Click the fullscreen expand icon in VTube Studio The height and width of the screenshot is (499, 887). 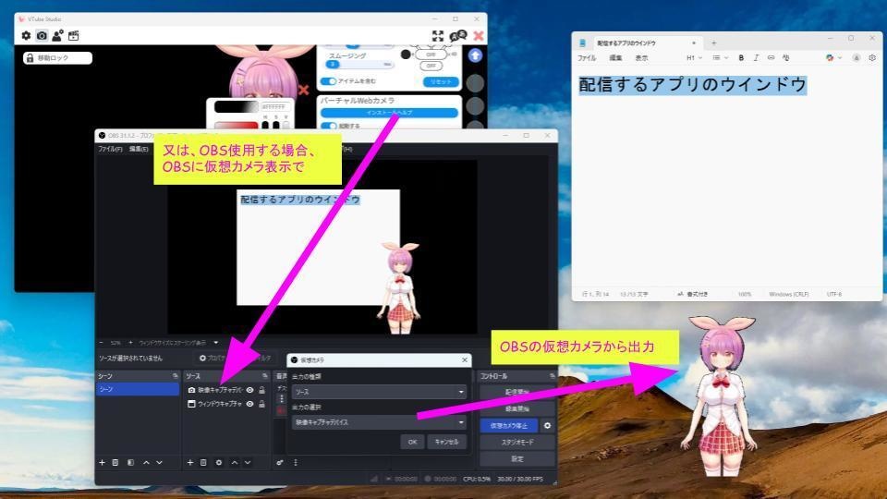pos(438,36)
